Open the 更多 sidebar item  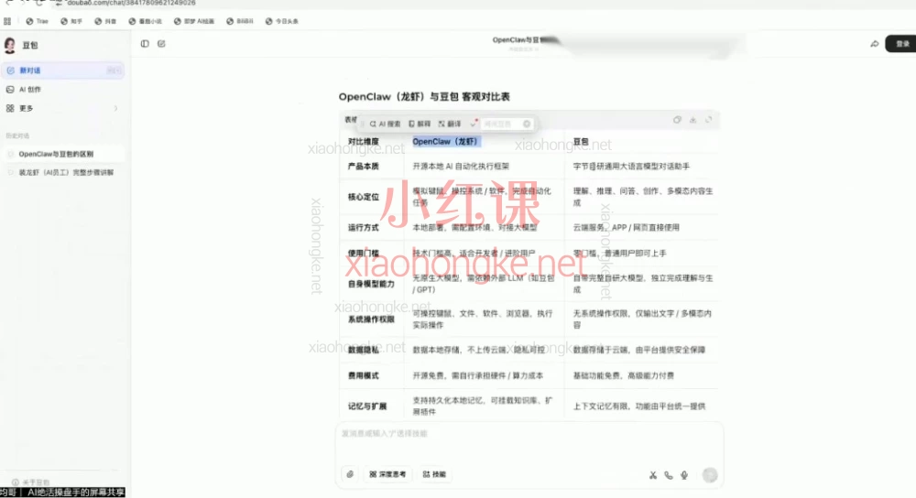click(64, 108)
